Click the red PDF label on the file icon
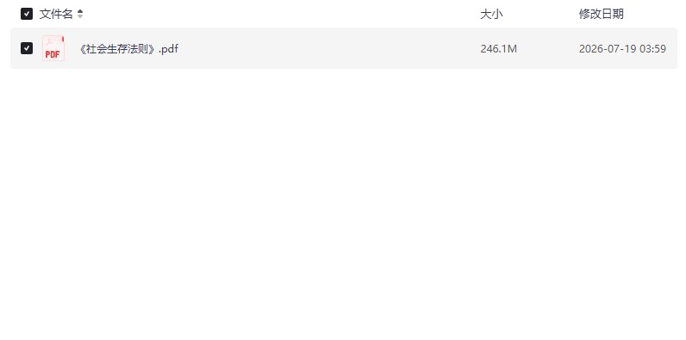The image size is (686, 340). click(x=53, y=54)
